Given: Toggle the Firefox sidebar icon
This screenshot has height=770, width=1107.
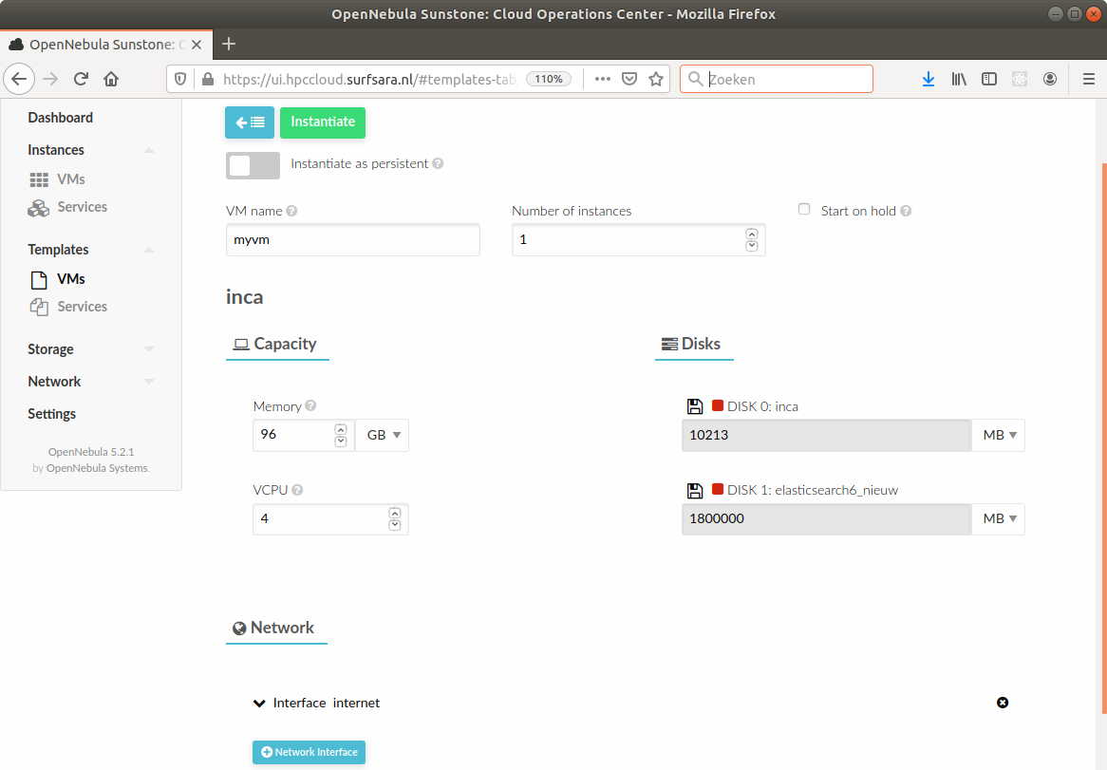Looking at the screenshot, I should 989,79.
